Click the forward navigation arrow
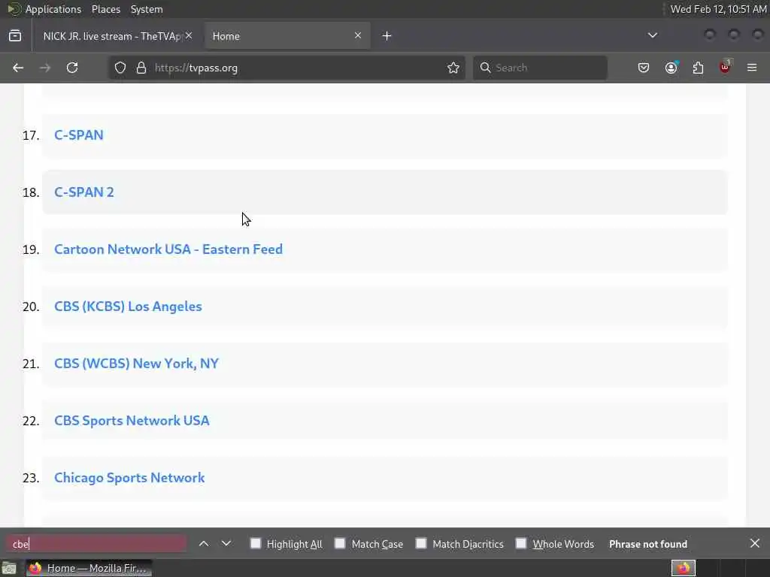Screen dimensions: 770x577 pyautogui.click(x=45, y=68)
